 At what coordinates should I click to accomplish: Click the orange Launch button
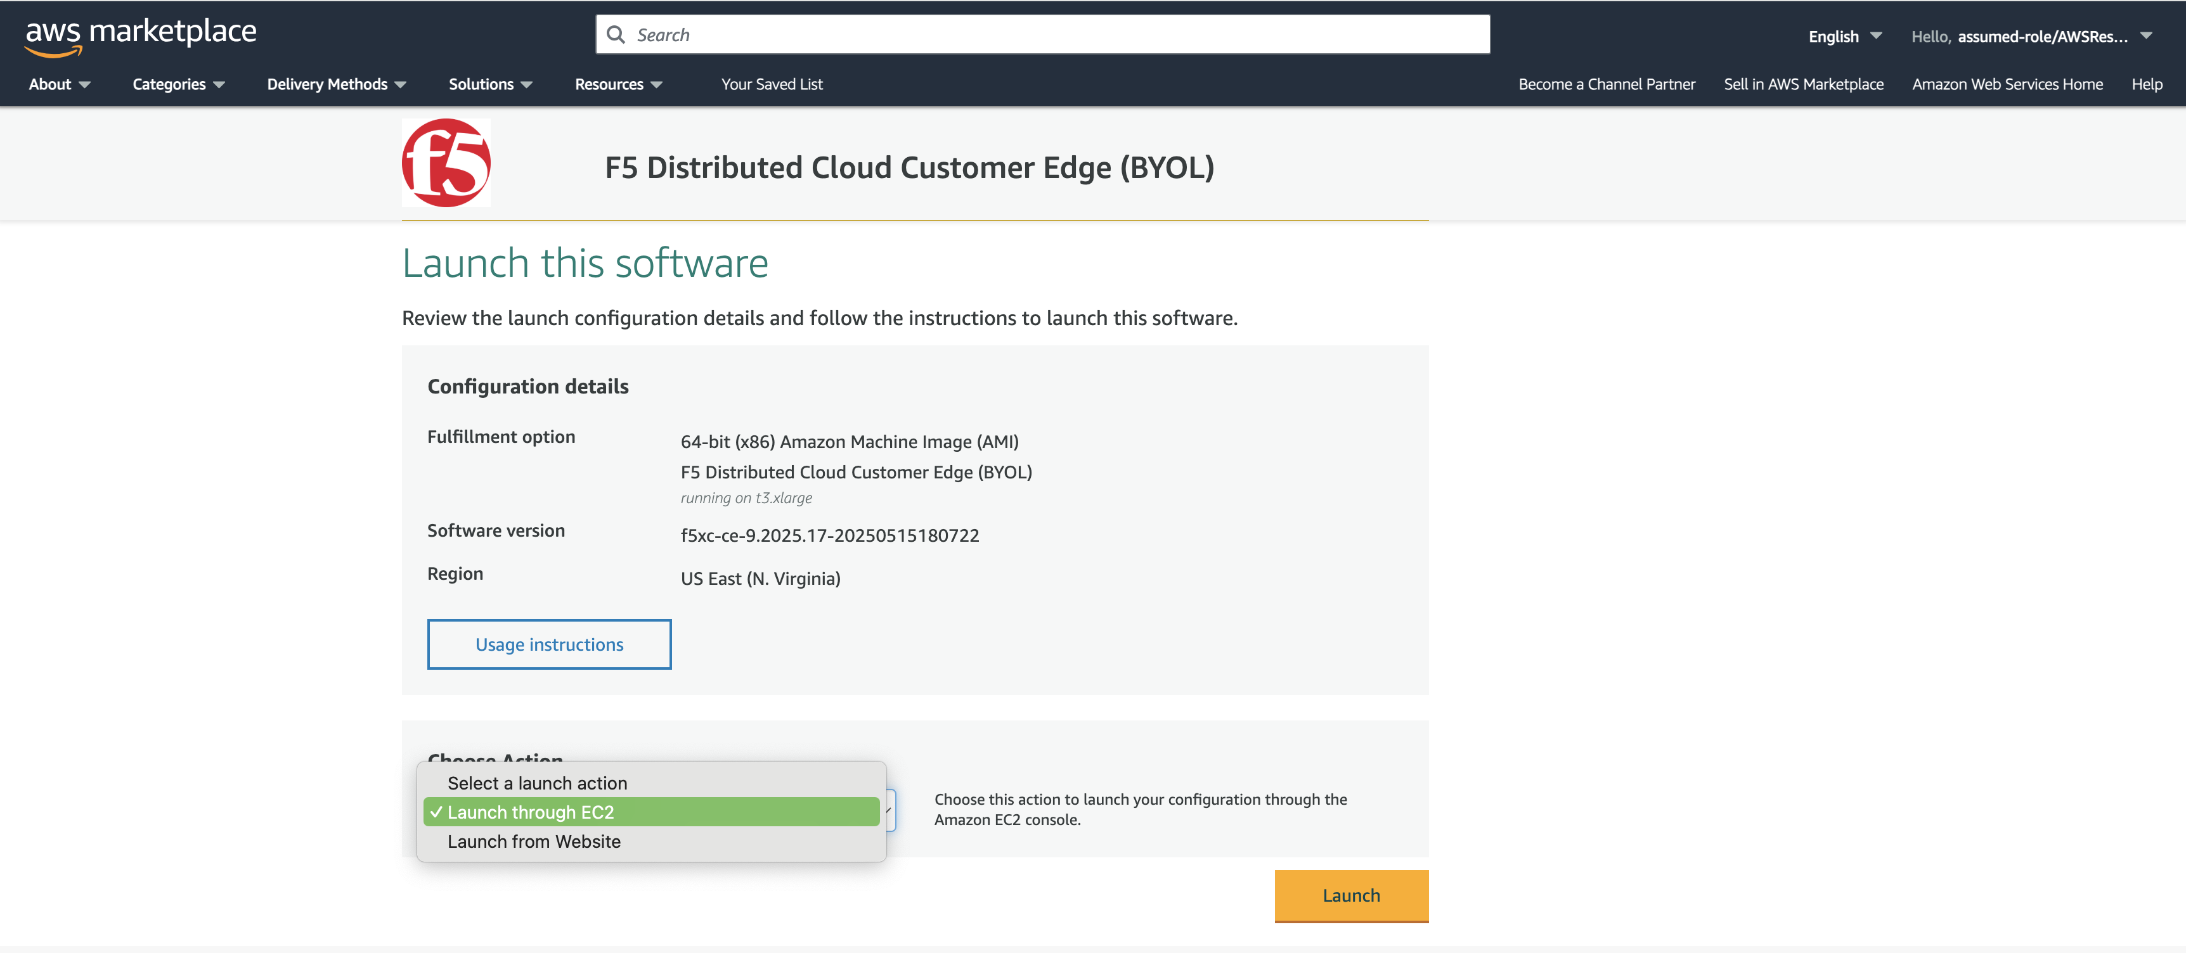[x=1351, y=895]
